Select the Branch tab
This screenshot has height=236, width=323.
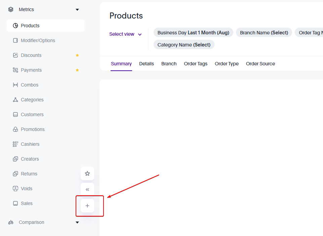point(169,64)
